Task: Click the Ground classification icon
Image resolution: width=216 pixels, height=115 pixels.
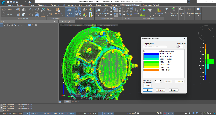Action: pos(136,10)
